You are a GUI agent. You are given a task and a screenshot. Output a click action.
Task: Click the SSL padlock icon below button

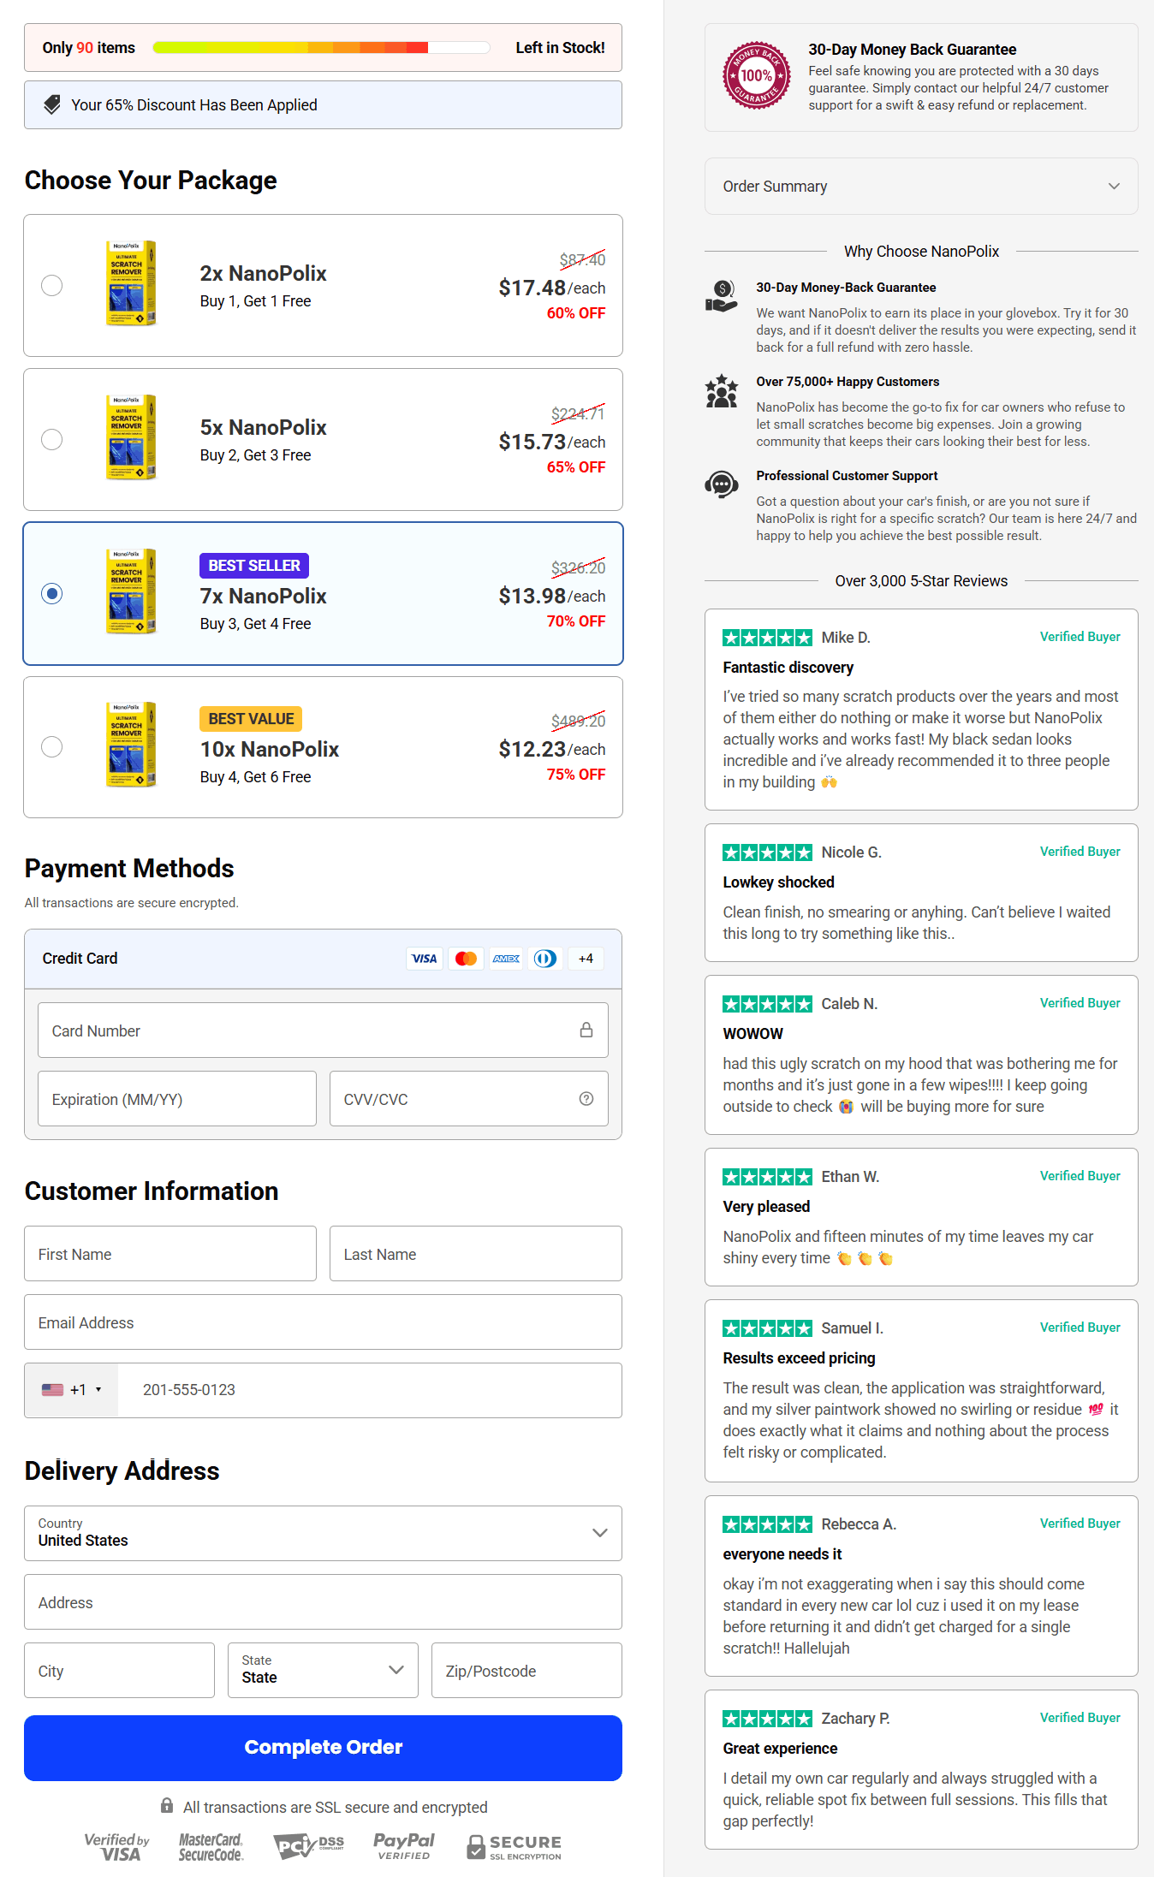point(167,1805)
